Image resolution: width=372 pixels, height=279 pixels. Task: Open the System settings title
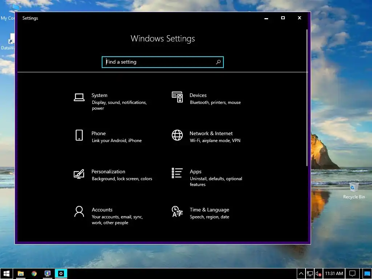100,96
